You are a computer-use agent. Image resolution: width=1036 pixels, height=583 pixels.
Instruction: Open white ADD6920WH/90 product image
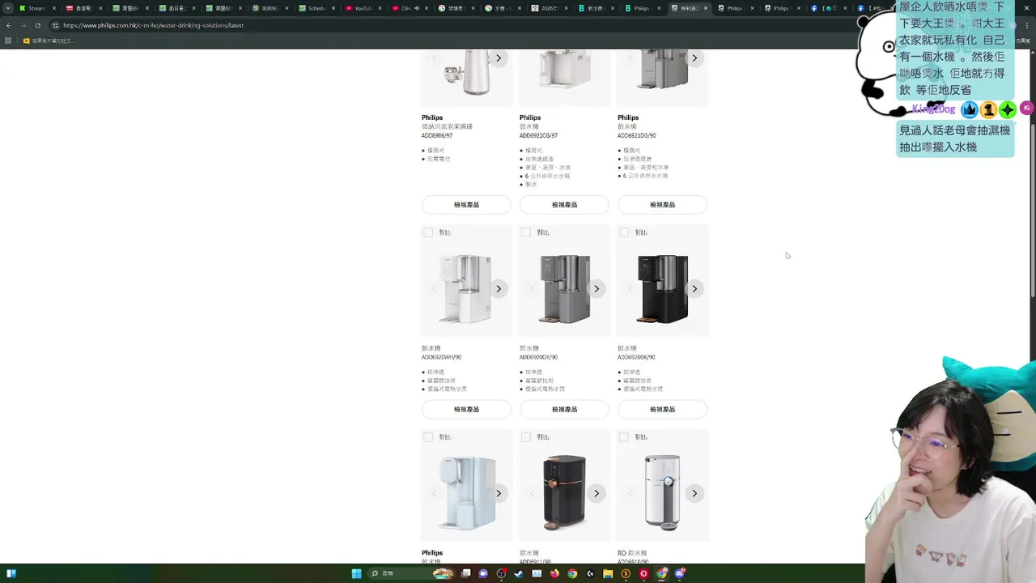(466, 289)
